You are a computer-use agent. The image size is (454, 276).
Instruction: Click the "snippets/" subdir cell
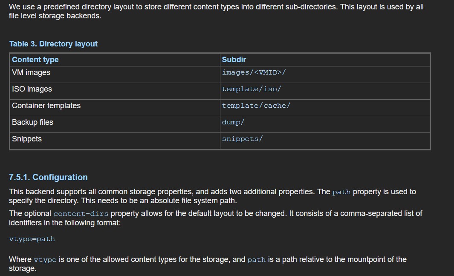click(x=242, y=139)
